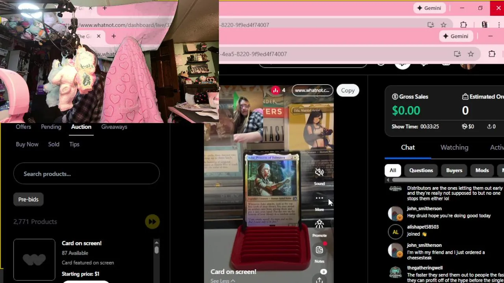Filter chat by Buyers

454,170
